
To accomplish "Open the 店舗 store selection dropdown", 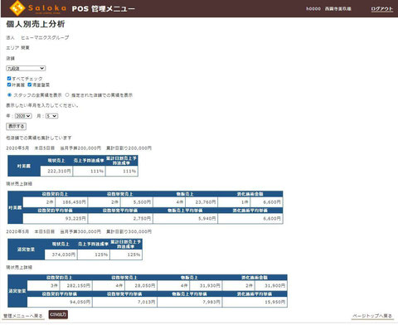I will pyautogui.click(x=26, y=68).
